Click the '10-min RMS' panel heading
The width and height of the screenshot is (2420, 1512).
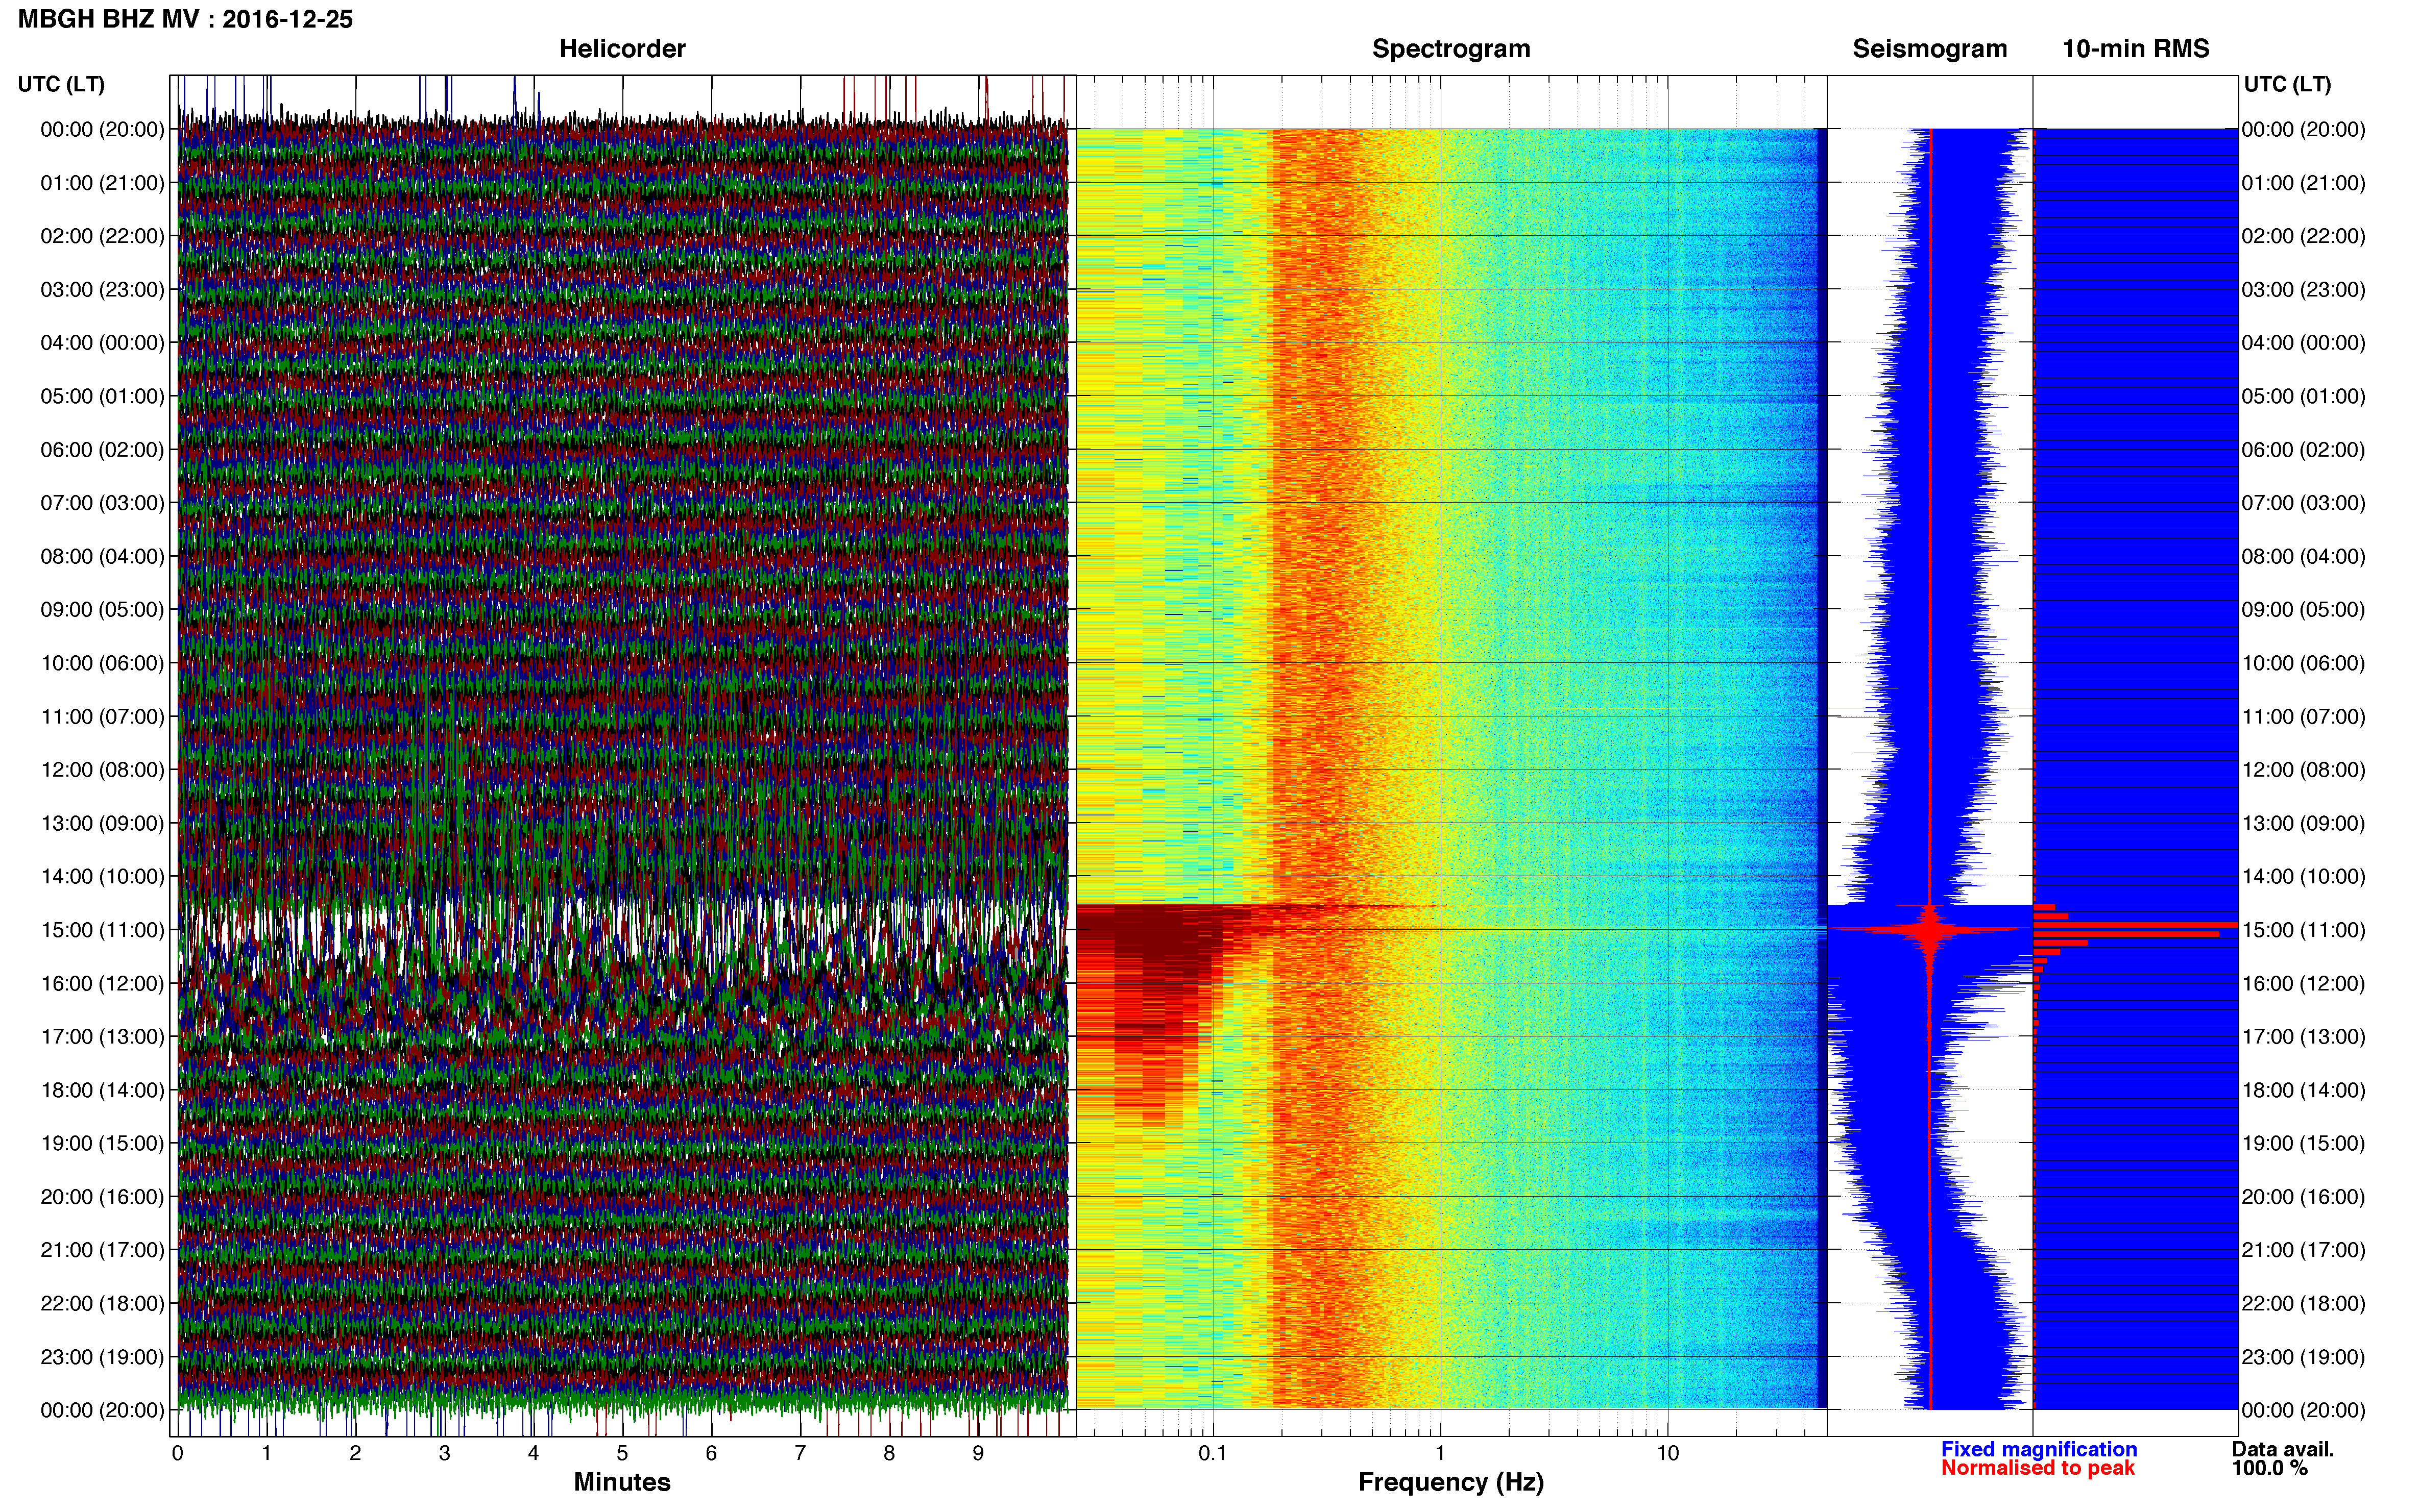(x=2136, y=49)
